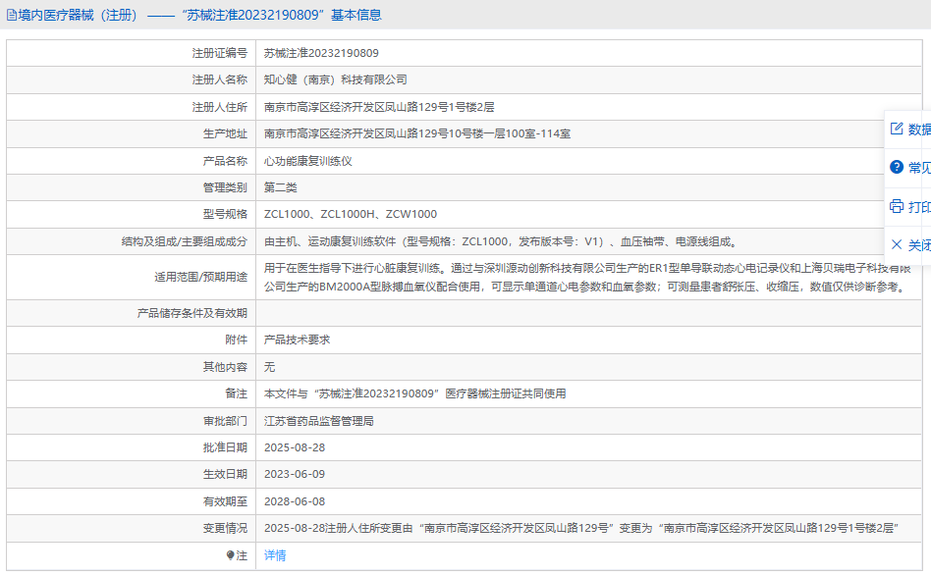This screenshot has width=931, height=576.
Task: Click expiry date 2028-06-08
Action: coord(295,501)
